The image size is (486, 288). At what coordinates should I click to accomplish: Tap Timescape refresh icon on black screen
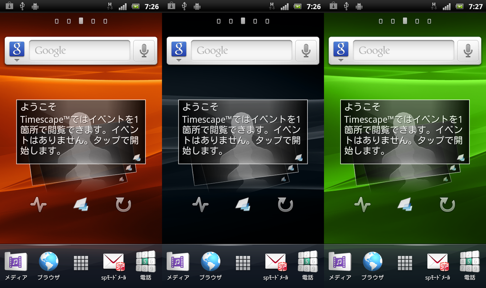coord(285,204)
